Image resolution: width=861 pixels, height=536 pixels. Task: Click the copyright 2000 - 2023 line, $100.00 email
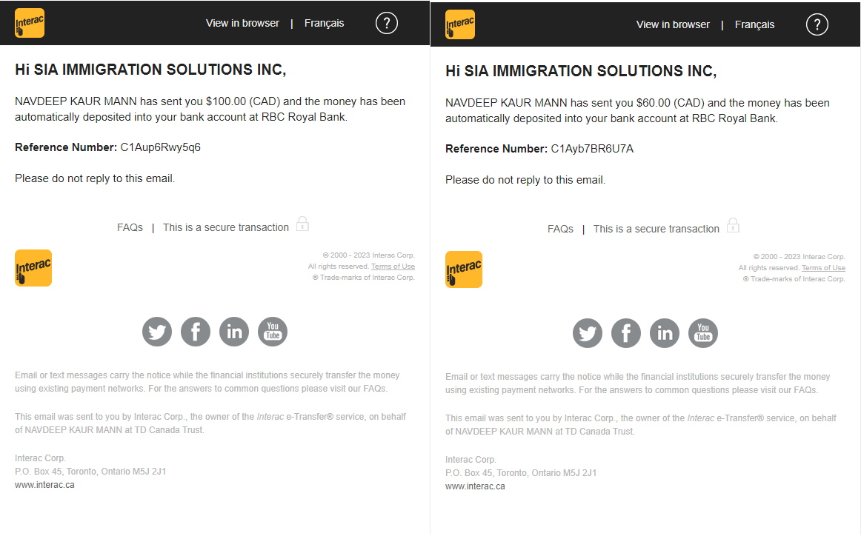[x=368, y=255]
